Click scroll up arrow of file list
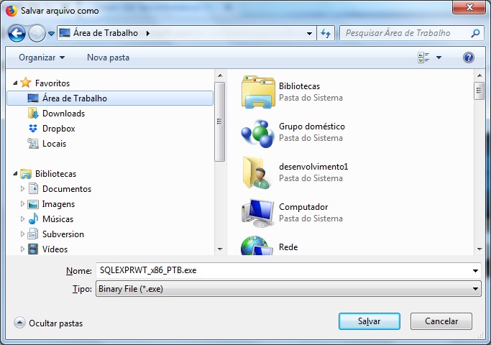 click(479, 75)
